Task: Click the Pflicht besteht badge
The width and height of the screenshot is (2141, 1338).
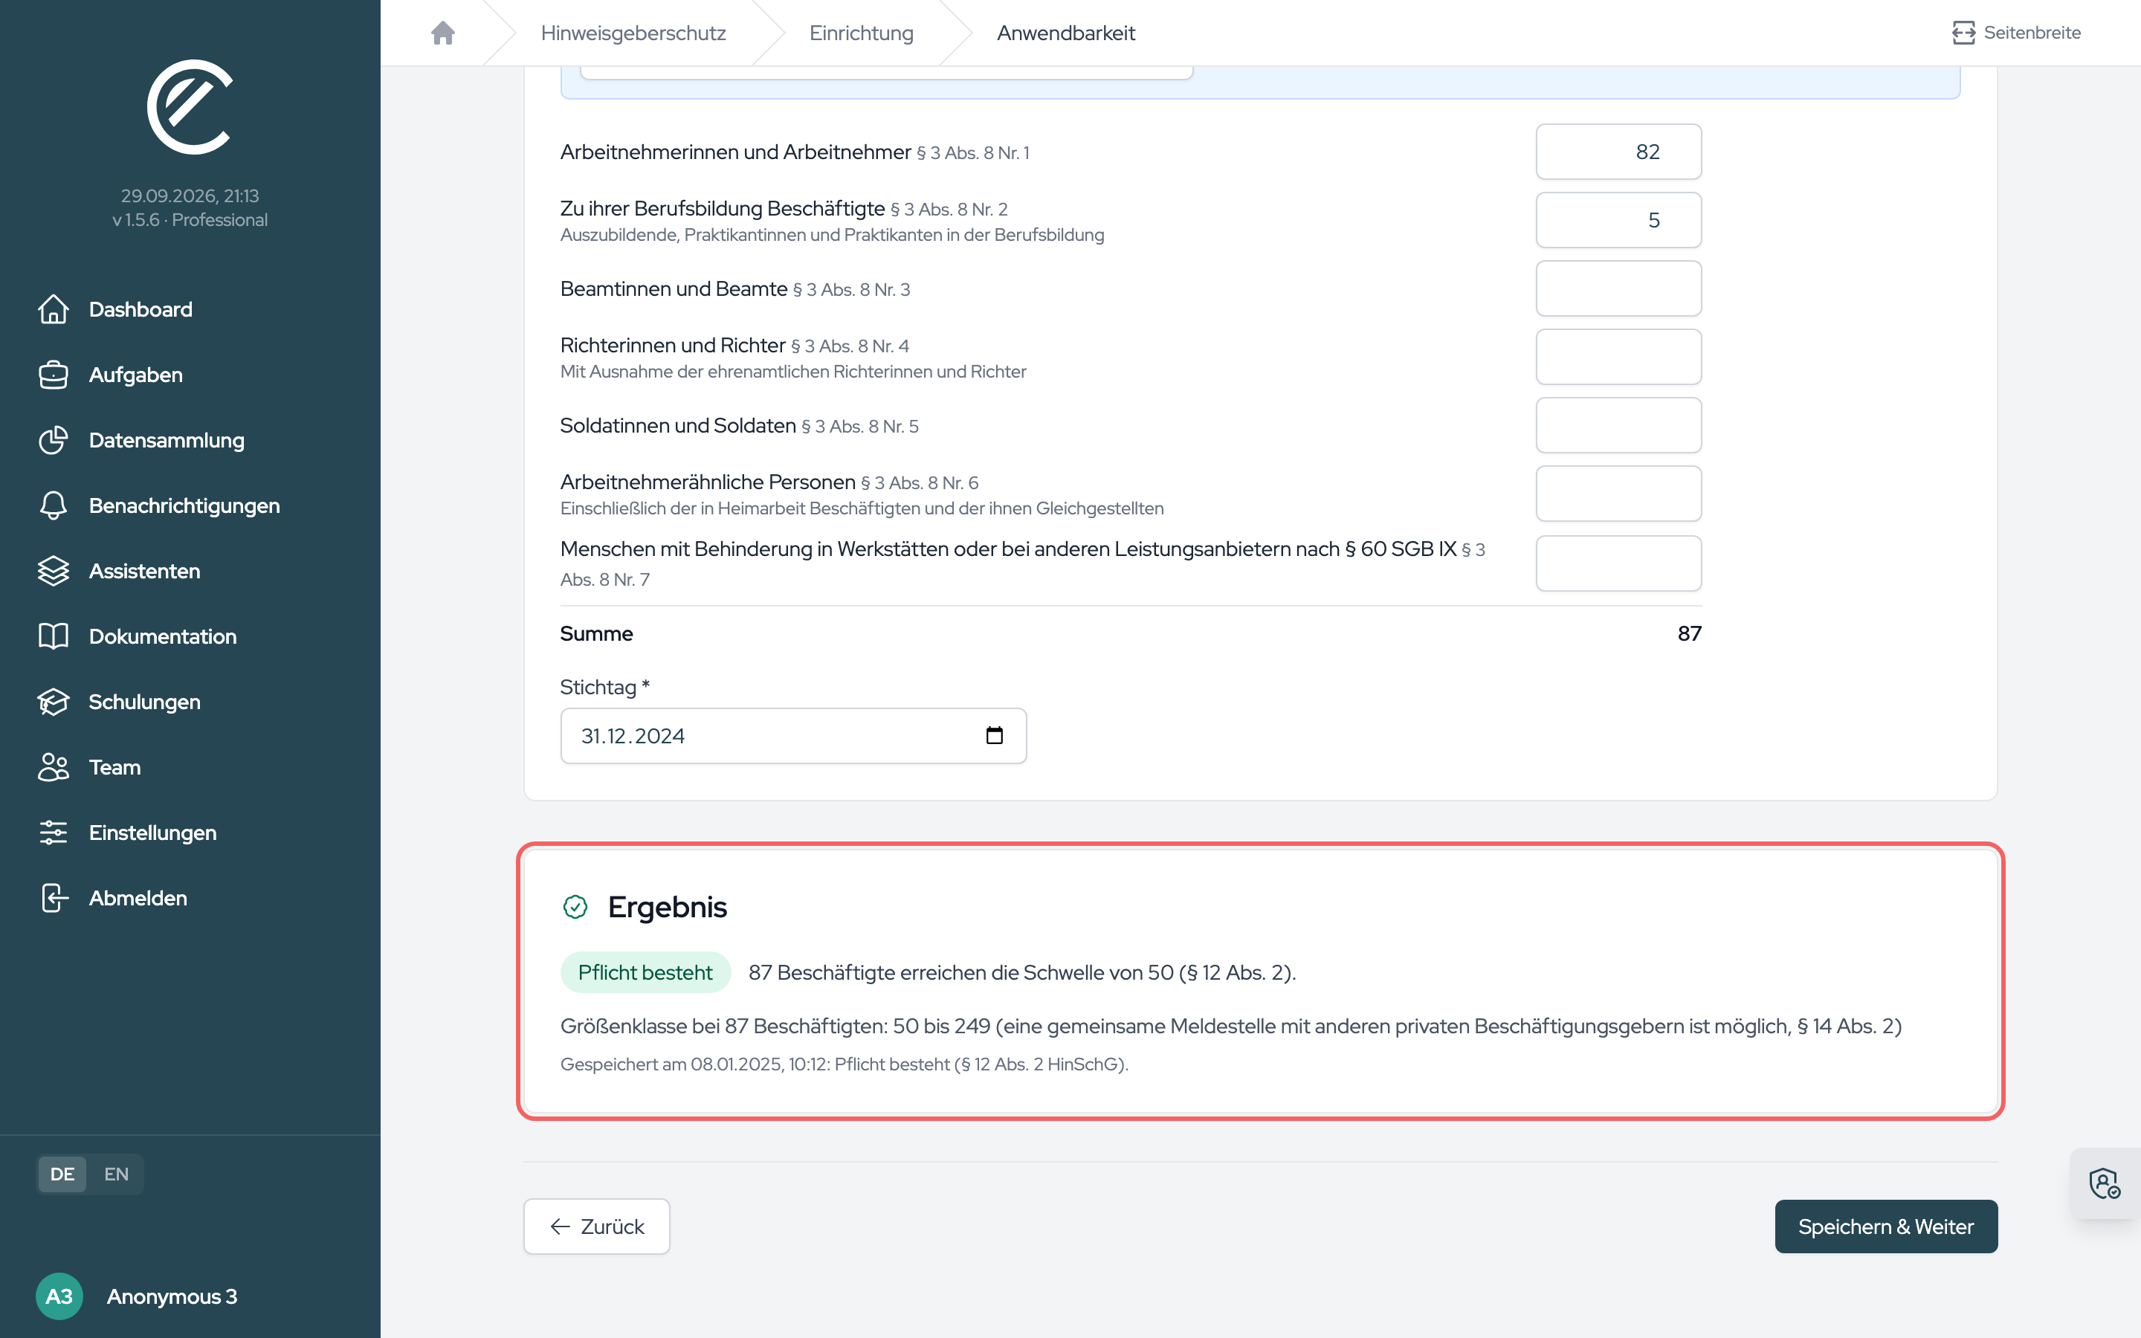Action: [x=645, y=972]
